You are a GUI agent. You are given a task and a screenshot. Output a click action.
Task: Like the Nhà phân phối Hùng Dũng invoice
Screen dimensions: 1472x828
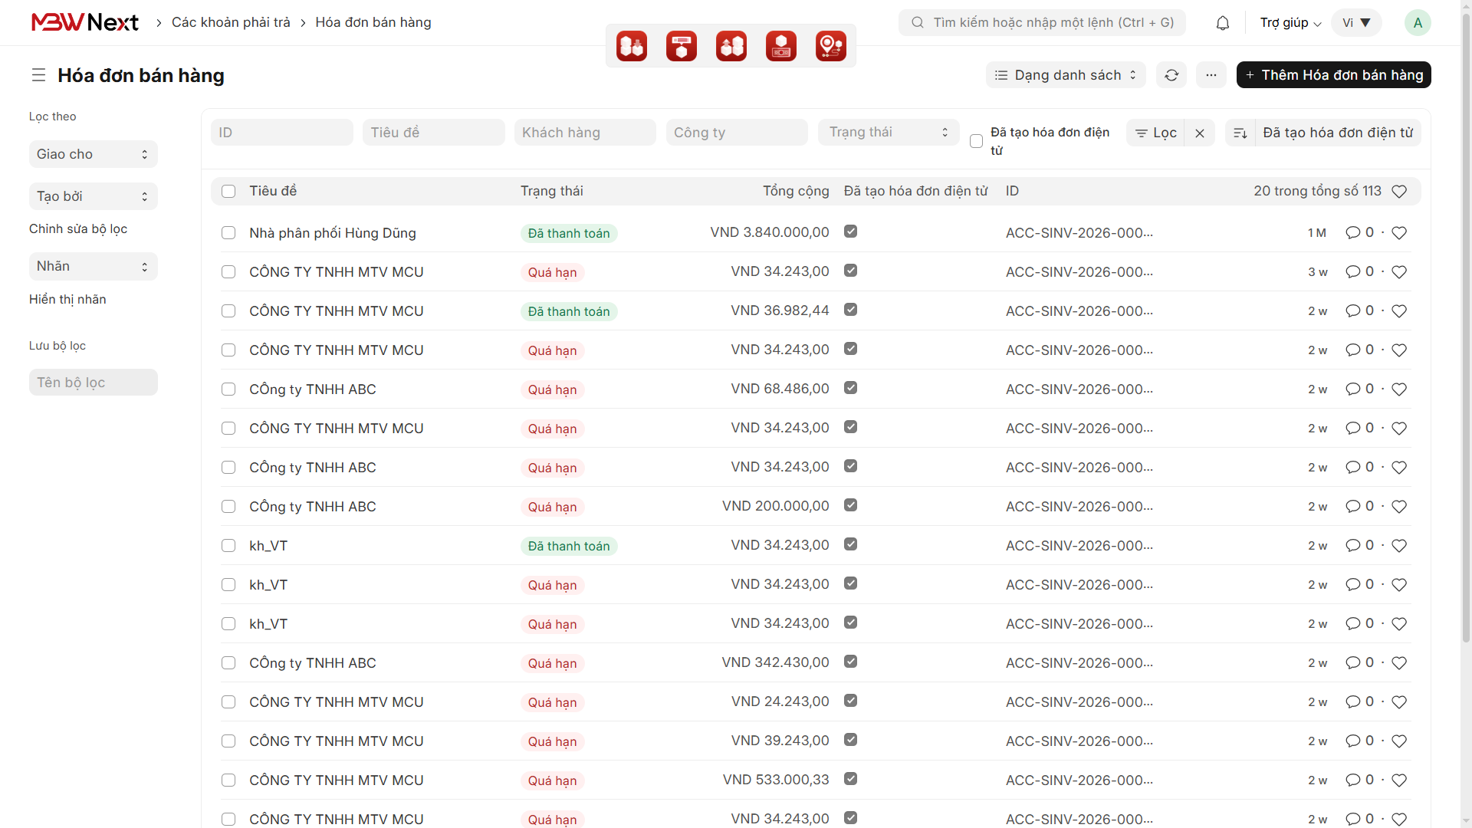(1399, 233)
